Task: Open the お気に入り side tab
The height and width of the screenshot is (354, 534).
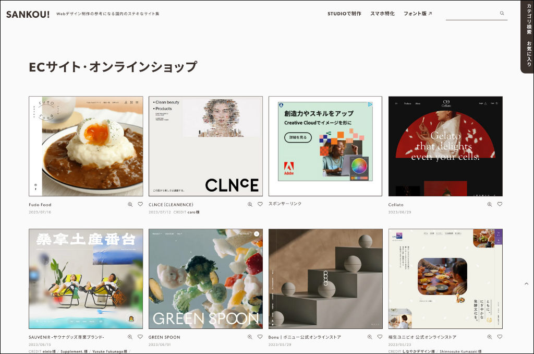Action: [x=529, y=54]
